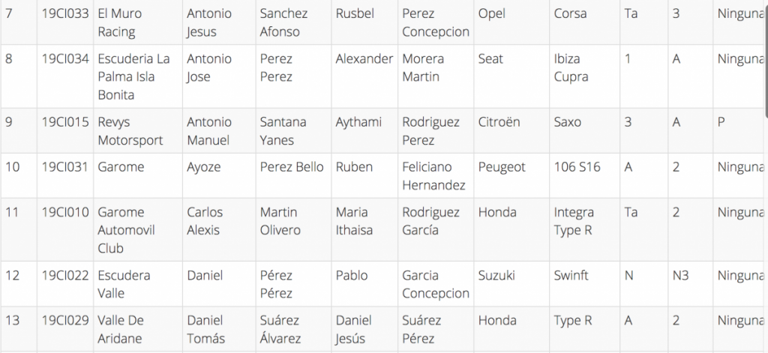Select the Garome Automovil Club cell
This screenshot has height=353, width=768.
(x=126, y=229)
